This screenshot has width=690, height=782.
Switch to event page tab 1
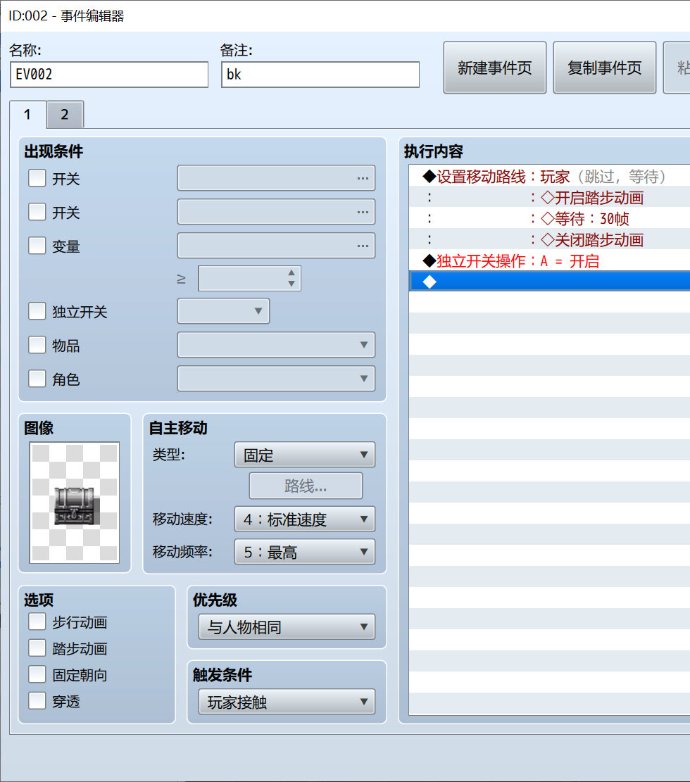(x=28, y=114)
